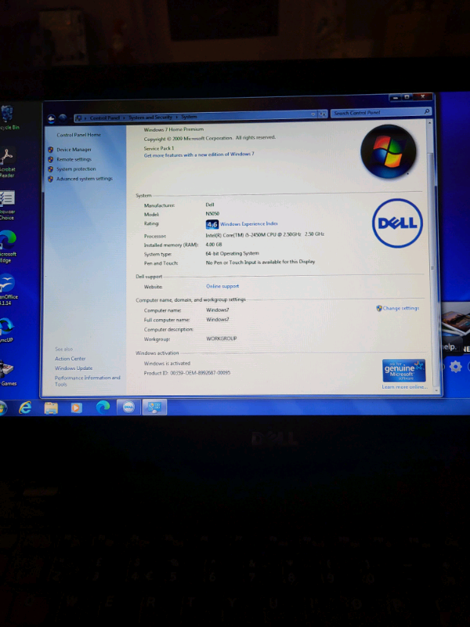470x627 pixels.
Task: Select Microsoft Edge desktop icon
Action: click(8, 246)
